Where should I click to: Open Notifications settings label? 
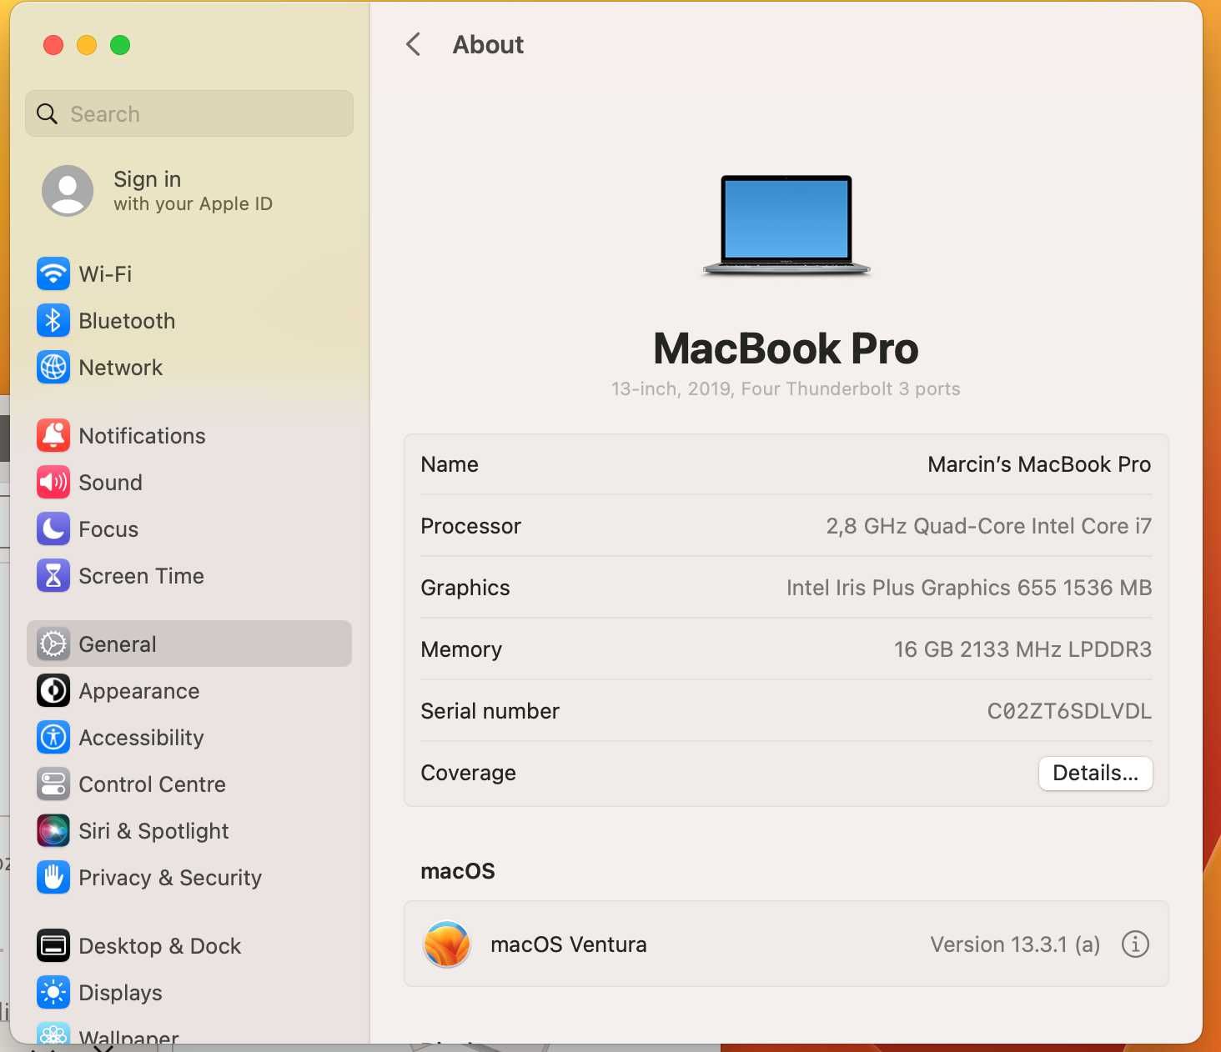point(142,436)
